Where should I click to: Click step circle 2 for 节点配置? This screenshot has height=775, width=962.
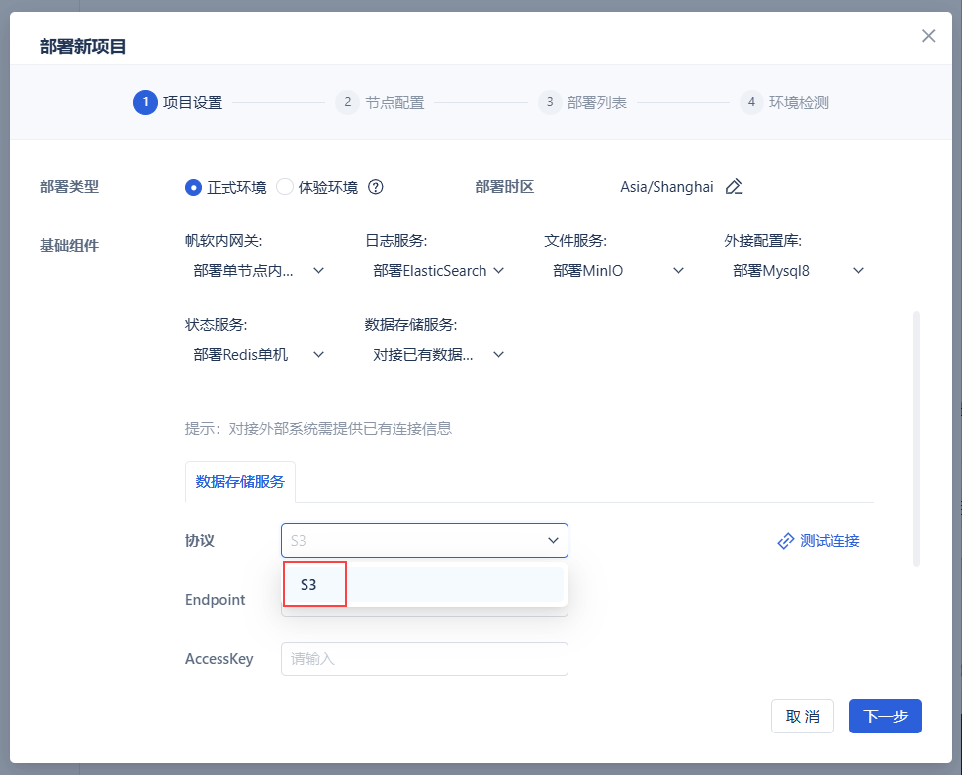click(x=347, y=102)
